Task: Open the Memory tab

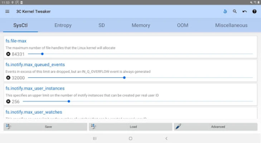Action: [141, 25]
